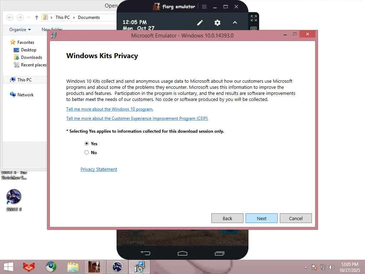Click keyboard icon on flarg emulator sidebar
The height and width of the screenshot is (274, 365).
pos(254,29)
